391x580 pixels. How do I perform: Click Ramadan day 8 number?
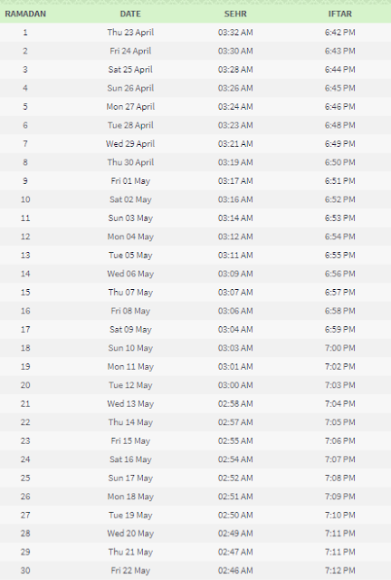coord(25,162)
